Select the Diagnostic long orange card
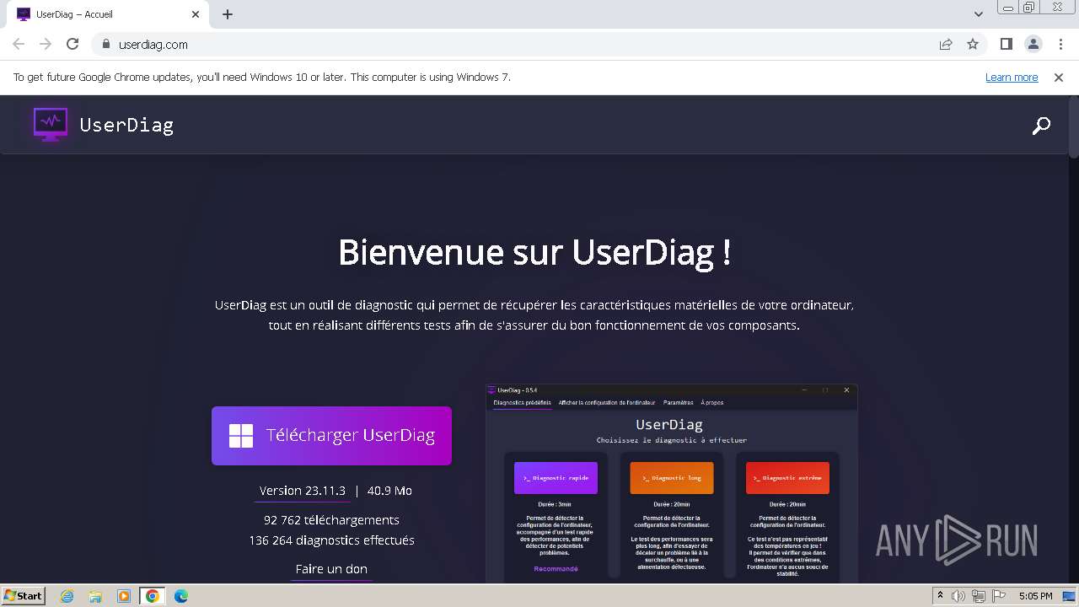This screenshot has height=607, width=1079. coord(671,478)
